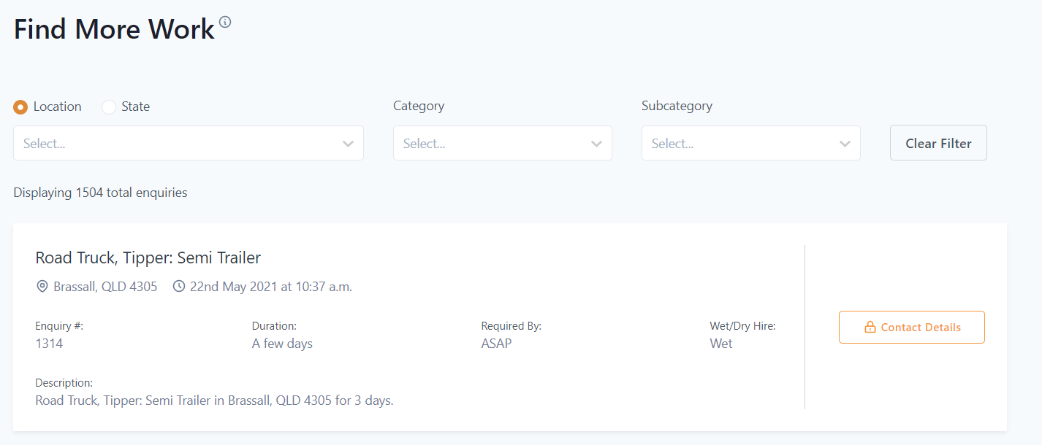This screenshot has height=445, width=1042.
Task: Click the Brassall, QLD 4305 location text
Action: (105, 287)
